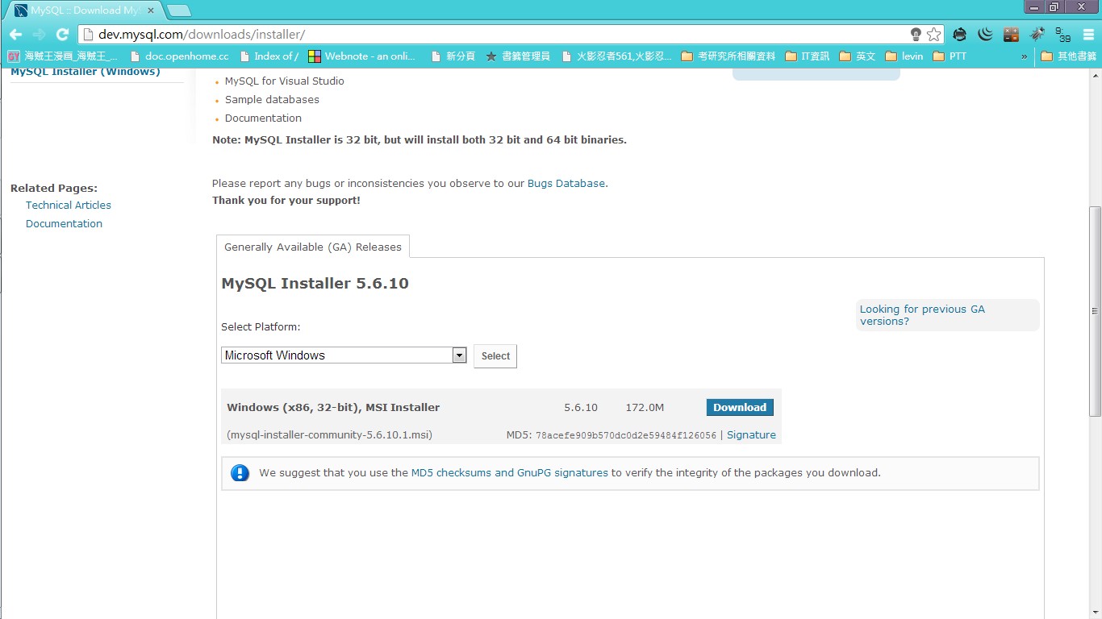Click the mysql-installer-community-5.6.10.1.msi filename
This screenshot has height=619, width=1102.
click(x=330, y=435)
